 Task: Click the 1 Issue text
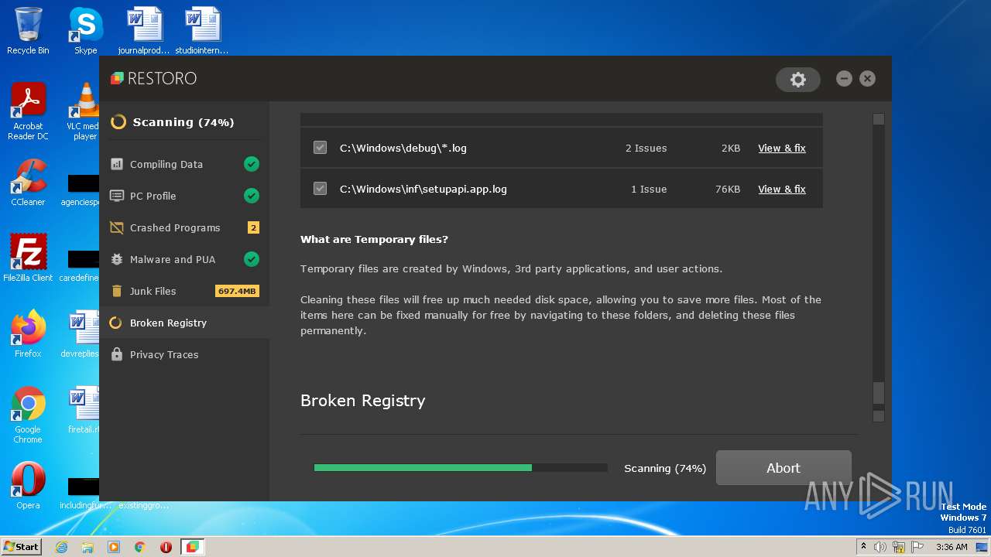click(x=649, y=189)
